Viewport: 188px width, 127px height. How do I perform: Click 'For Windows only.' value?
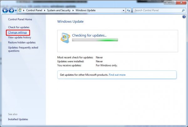[x=107, y=65]
